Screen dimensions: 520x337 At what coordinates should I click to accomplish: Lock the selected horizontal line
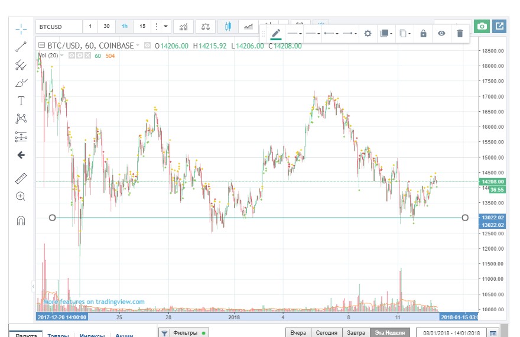(423, 34)
